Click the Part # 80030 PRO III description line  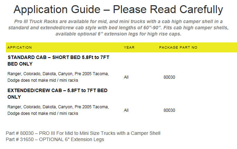pyautogui.click(x=83, y=133)
